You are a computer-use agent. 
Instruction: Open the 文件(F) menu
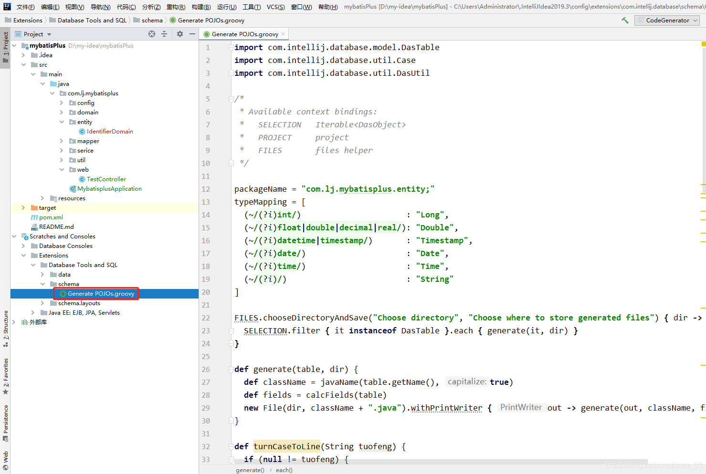(25, 7)
